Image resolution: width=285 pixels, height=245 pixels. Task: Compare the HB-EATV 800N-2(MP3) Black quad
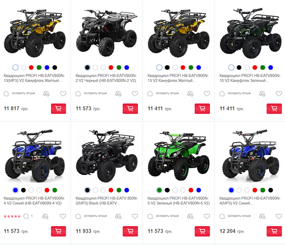[118, 216]
